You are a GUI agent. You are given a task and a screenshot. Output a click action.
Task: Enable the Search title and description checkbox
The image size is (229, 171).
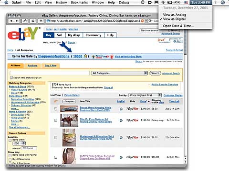pyautogui.click(x=11, y=77)
